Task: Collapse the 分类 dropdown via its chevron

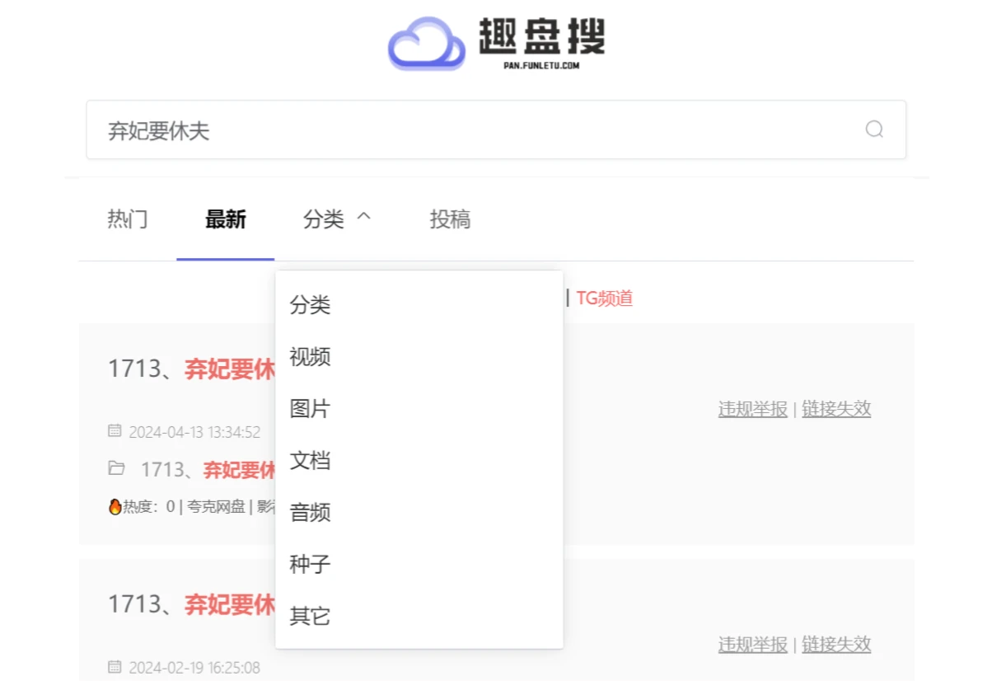Action: pyautogui.click(x=363, y=215)
